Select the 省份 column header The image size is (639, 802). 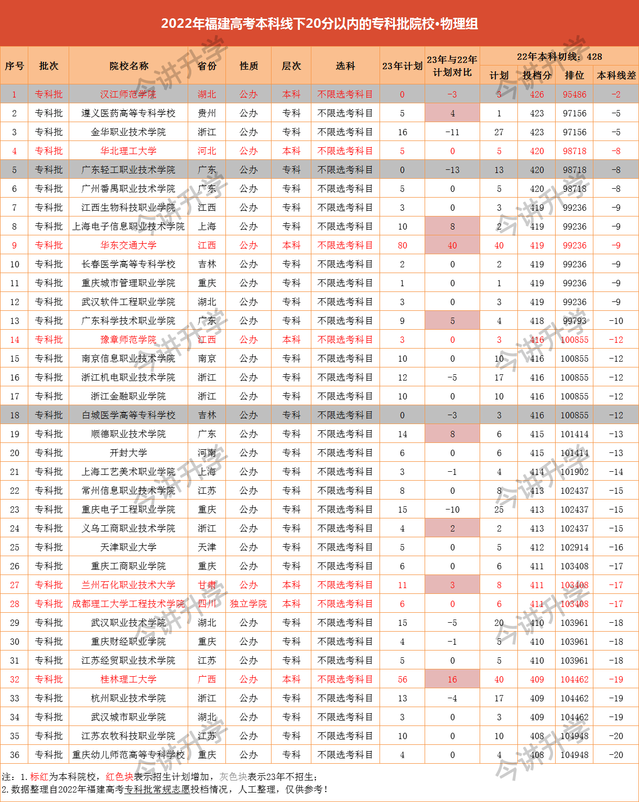(x=207, y=66)
